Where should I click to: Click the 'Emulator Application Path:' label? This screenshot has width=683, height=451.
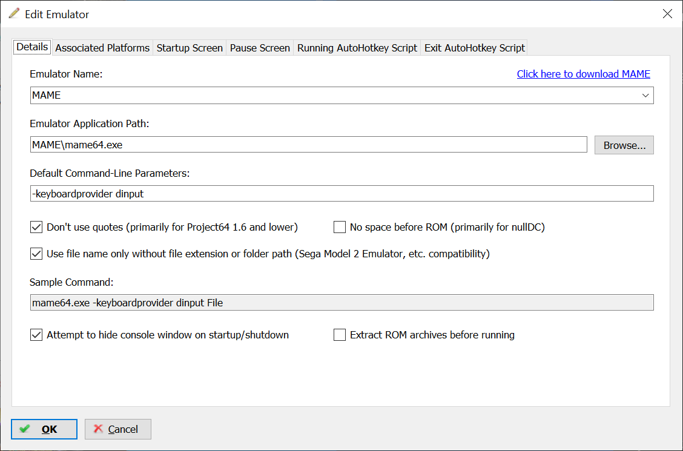click(89, 123)
